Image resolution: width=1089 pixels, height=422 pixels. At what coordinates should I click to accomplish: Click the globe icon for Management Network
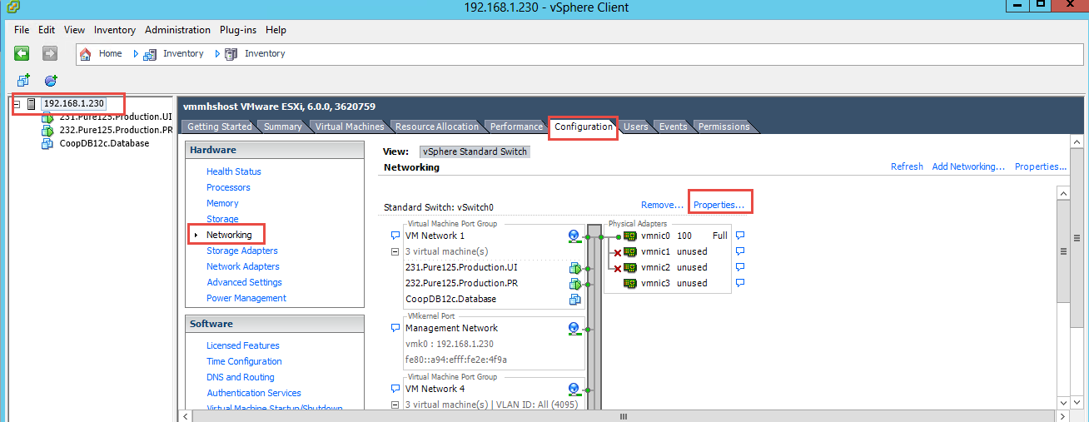(574, 328)
